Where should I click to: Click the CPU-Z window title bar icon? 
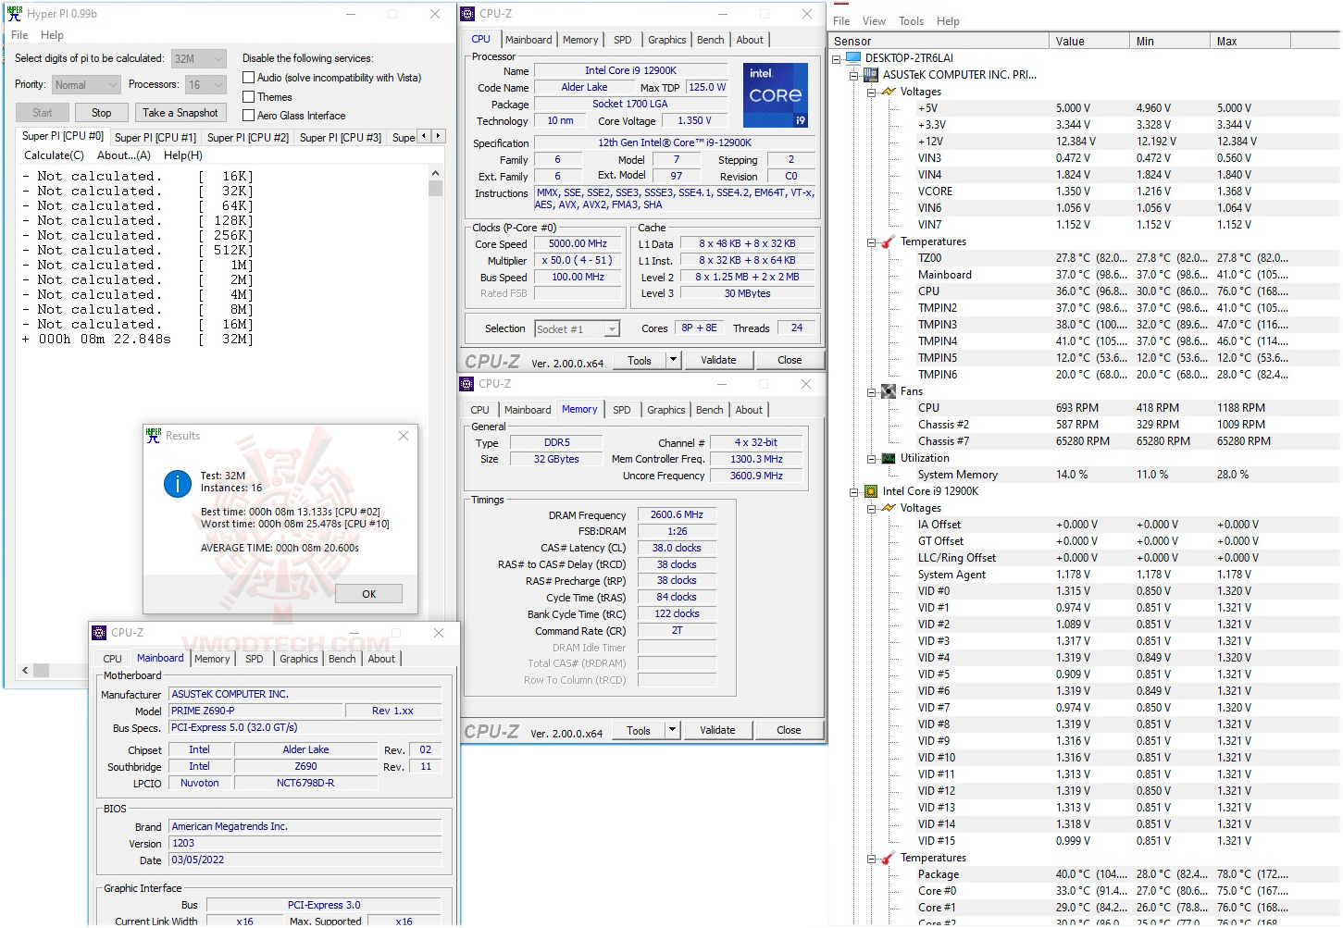(466, 13)
